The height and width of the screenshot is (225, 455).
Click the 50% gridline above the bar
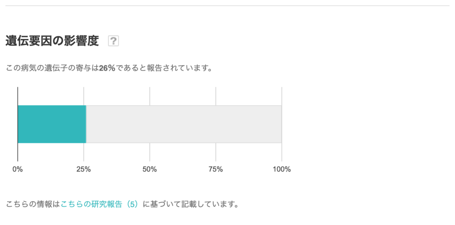click(150, 96)
